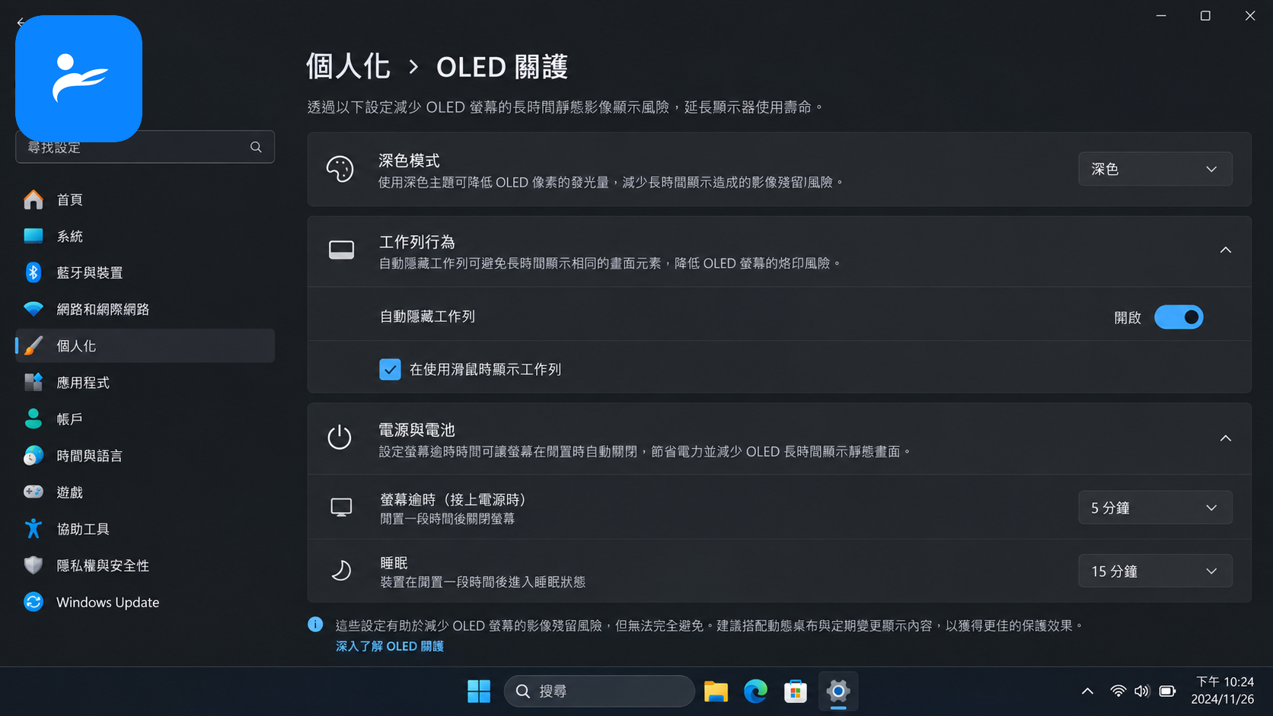Screen dimensions: 1273x716
Task: Click the Wi-Fi icon beside 網路和網際網路
Action: [33, 309]
